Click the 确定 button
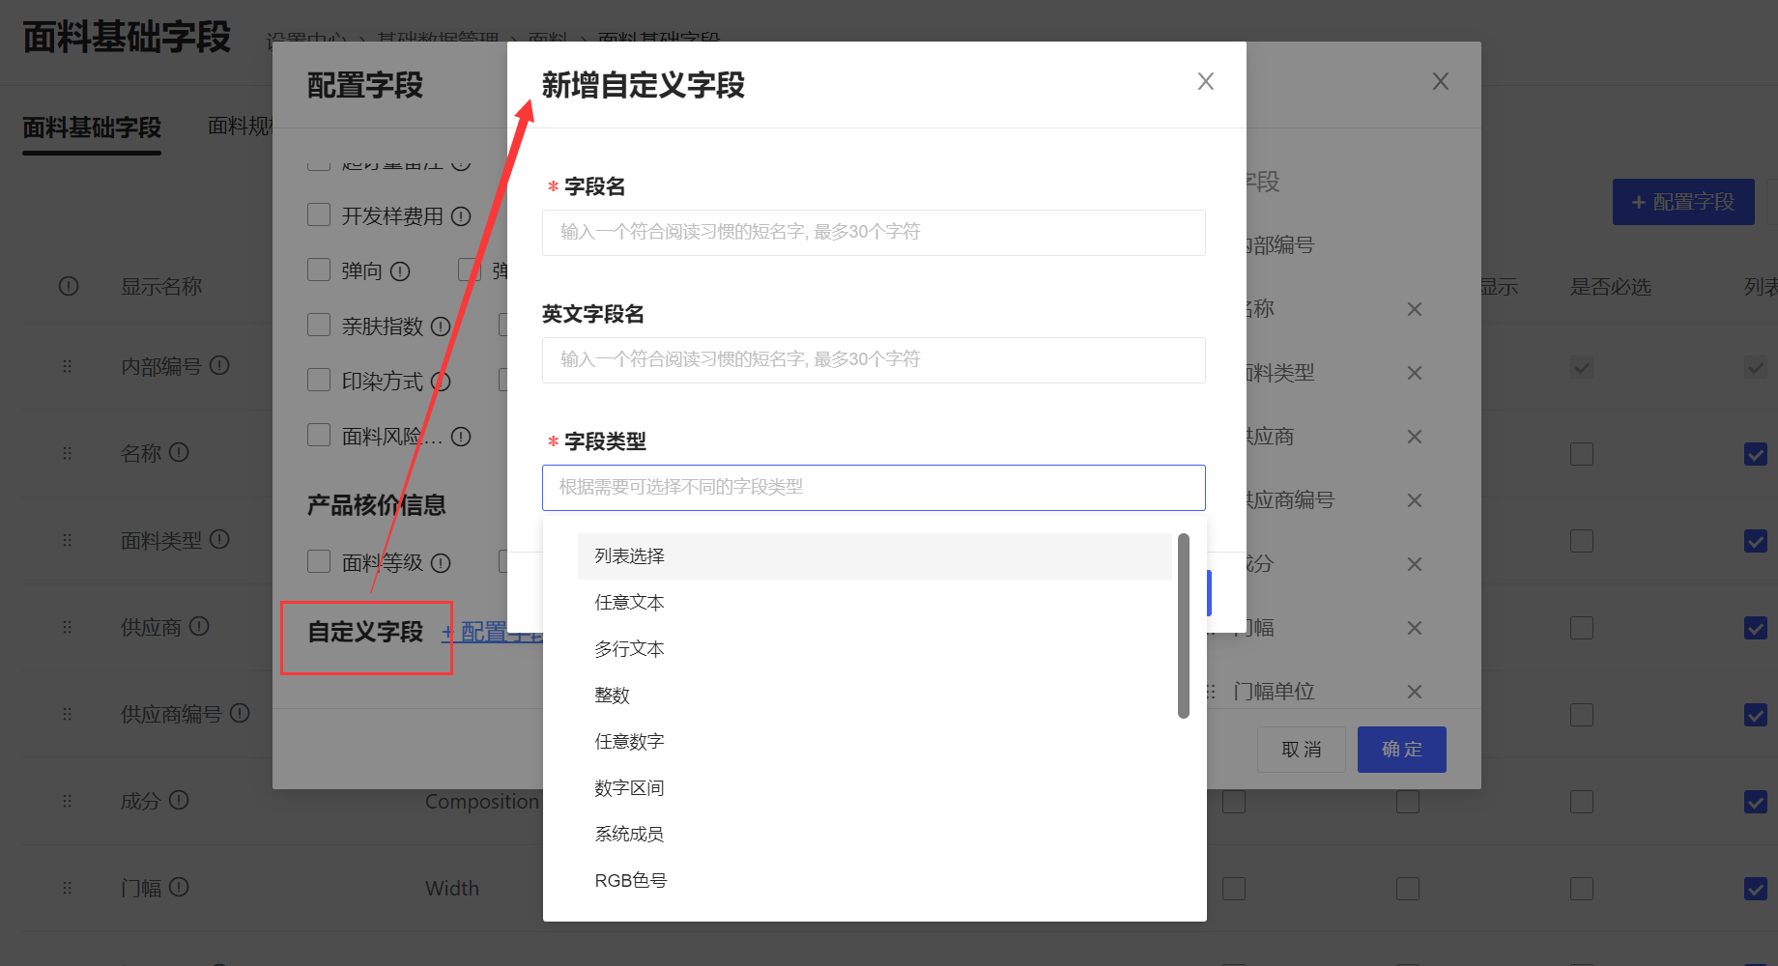Viewport: 1778px width, 966px height. [x=1401, y=750]
